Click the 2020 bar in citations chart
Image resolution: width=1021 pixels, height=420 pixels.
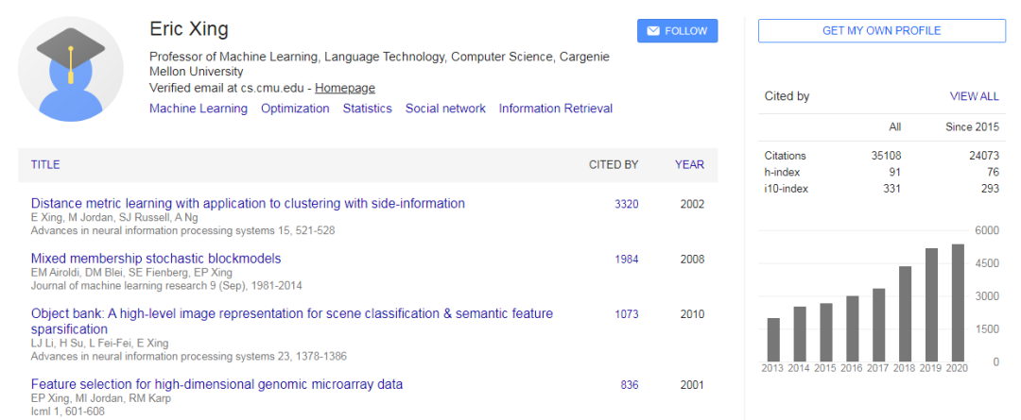coord(958,302)
